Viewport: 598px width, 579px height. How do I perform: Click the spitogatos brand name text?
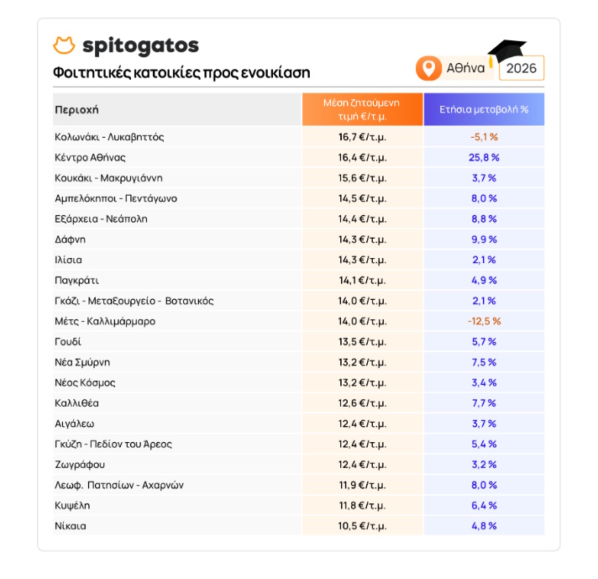(x=141, y=46)
